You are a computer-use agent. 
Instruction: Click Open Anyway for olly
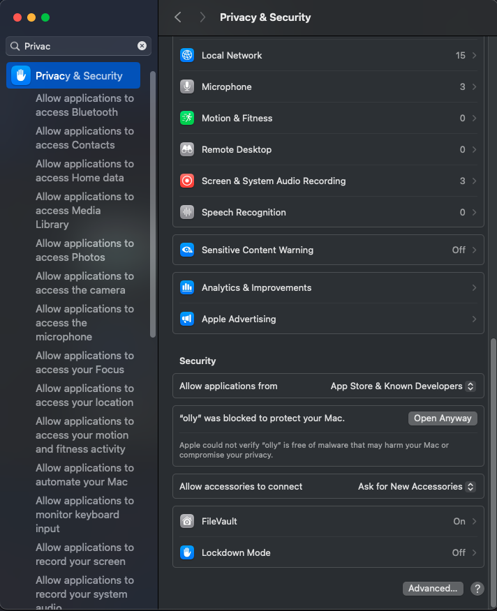pos(443,418)
